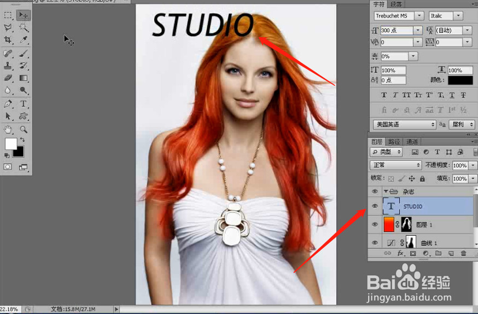This screenshot has width=478, height=314.
Task: Select the Eraser tool
Action: 8,78
